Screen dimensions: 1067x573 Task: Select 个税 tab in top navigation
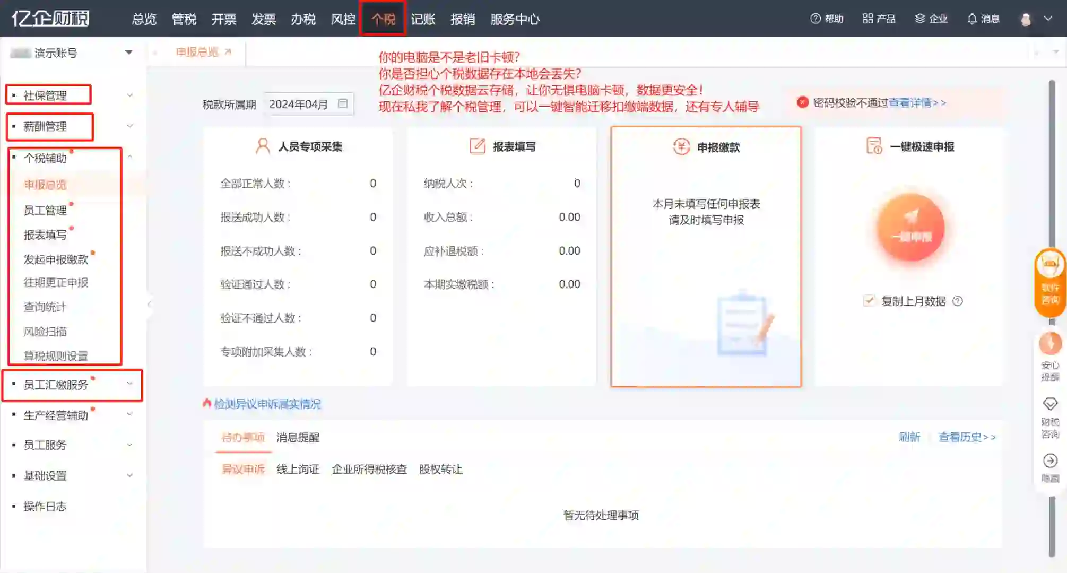(383, 19)
